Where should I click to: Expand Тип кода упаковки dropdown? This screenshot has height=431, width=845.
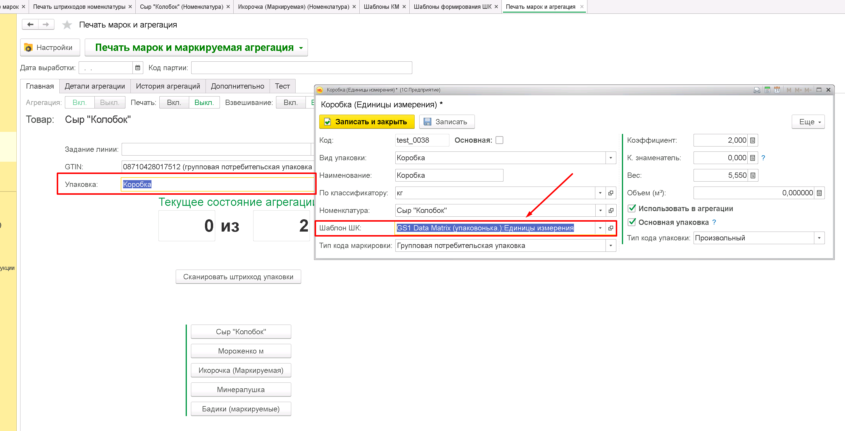pos(819,238)
